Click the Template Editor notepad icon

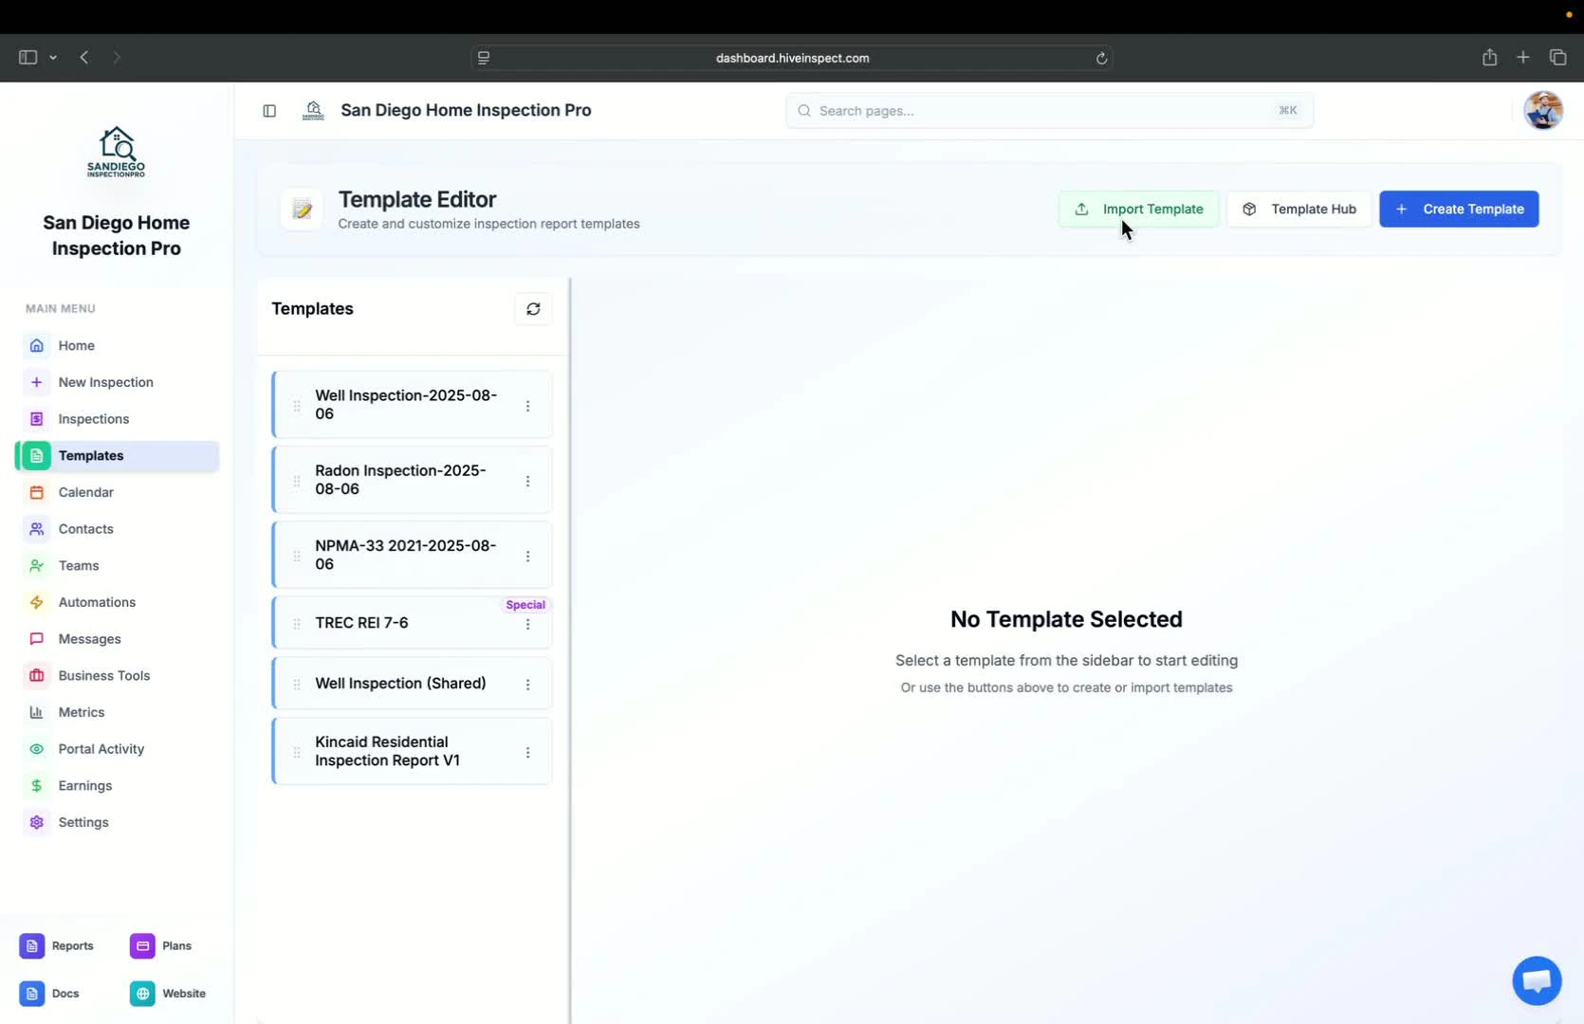pyautogui.click(x=302, y=210)
